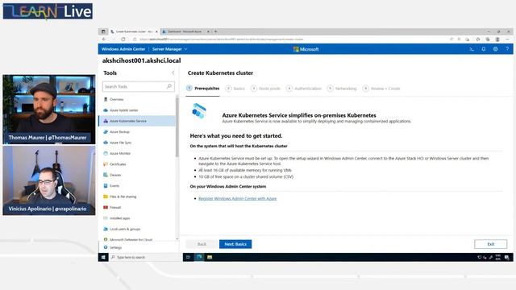Select the Authentication step tab
The image size is (516, 290).
coord(304,89)
